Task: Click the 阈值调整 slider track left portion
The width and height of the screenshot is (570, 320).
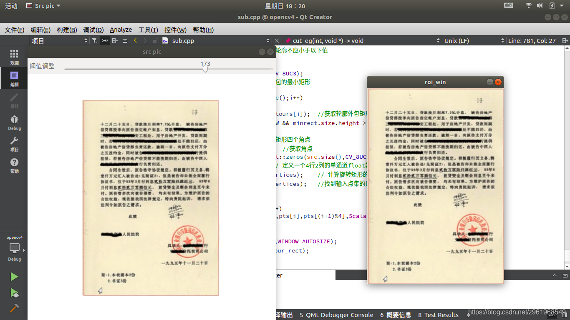Action: click(x=134, y=69)
